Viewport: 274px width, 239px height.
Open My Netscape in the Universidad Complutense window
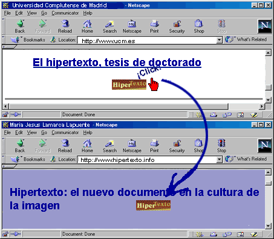pyautogui.click(x=132, y=27)
